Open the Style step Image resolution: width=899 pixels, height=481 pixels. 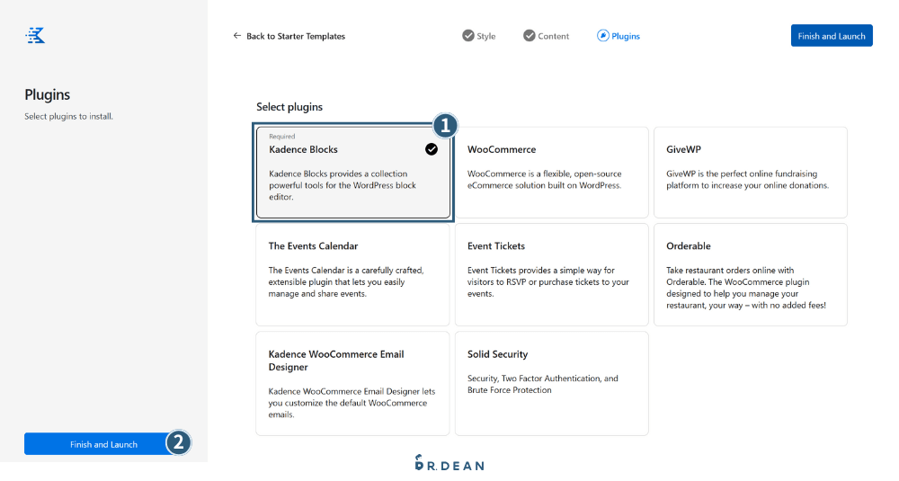(479, 36)
